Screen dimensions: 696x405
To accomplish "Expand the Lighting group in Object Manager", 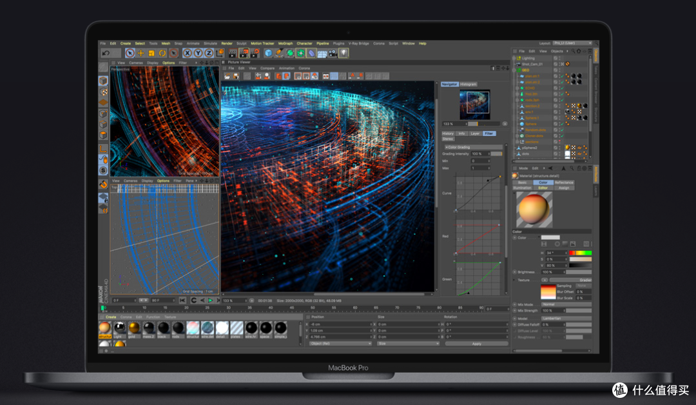I will click(514, 58).
